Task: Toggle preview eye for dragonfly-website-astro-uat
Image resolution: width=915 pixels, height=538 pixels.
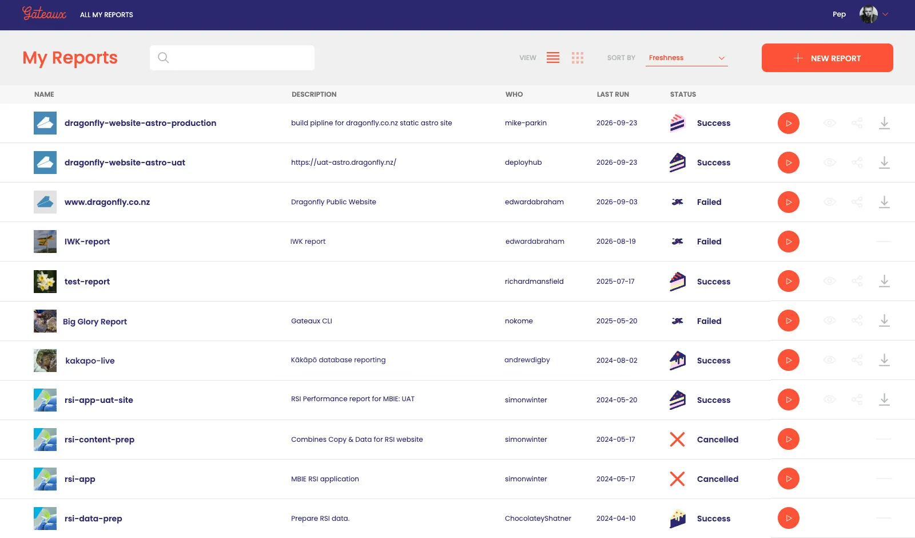Action: (829, 163)
